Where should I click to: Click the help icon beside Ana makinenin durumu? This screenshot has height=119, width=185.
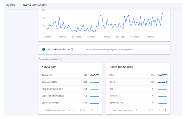click(72, 49)
